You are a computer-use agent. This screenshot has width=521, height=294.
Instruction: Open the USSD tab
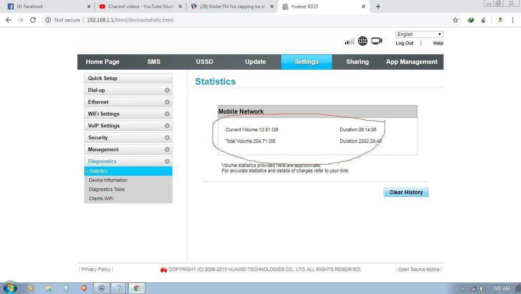[205, 62]
